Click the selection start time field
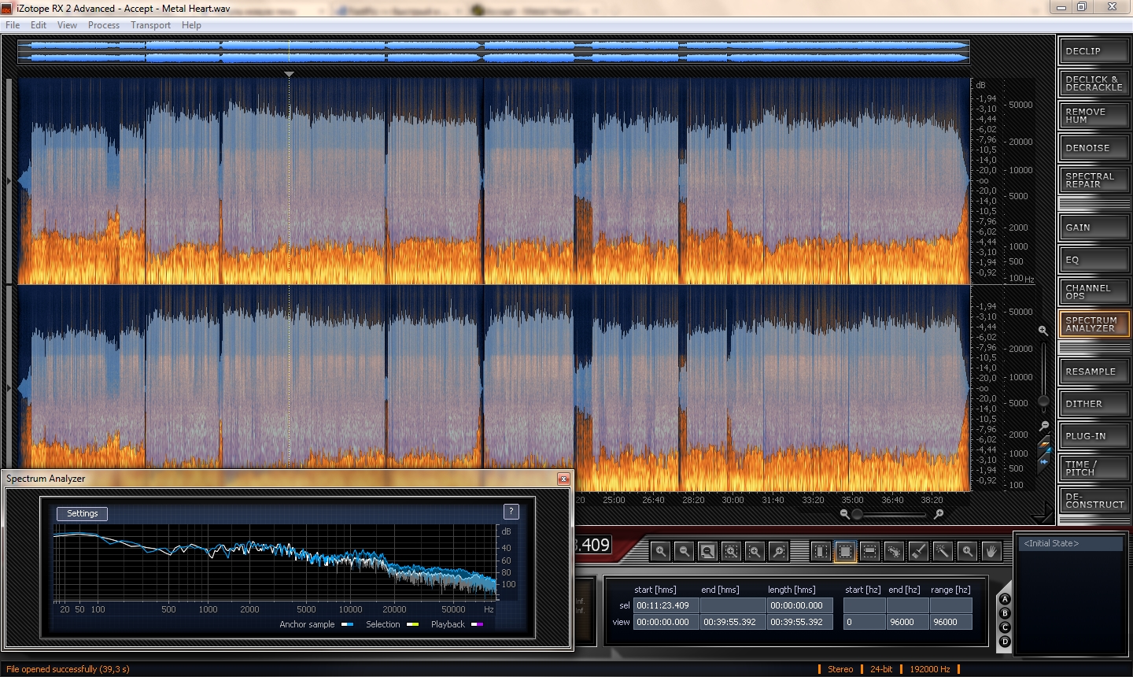Viewport: 1133px width, 677px height. pos(666,605)
